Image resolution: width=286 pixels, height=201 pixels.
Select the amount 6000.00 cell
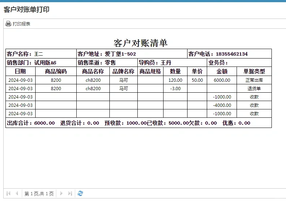[x=222, y=80]
